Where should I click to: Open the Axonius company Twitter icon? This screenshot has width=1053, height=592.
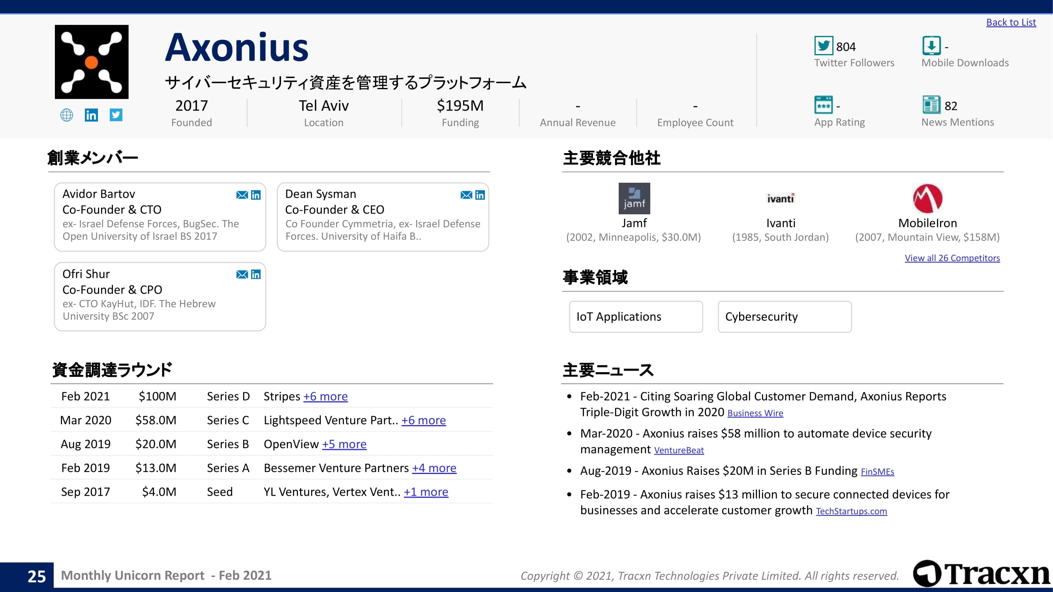[116, 115]
